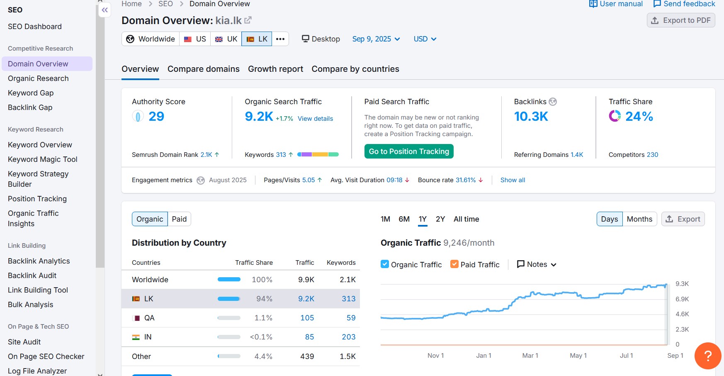Switch distribution to Paid
Viewport: 724px width, 376px height.
point(179,219)
